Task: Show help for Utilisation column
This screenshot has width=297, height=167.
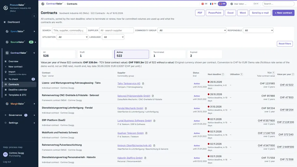Action: pos(242,75)
